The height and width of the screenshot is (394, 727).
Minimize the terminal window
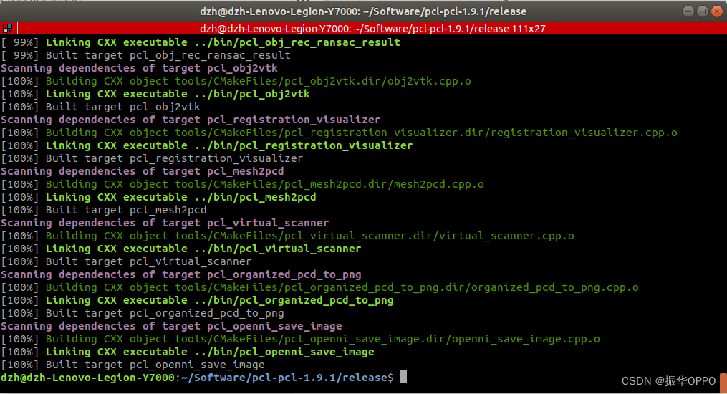[x=688, y=11]
